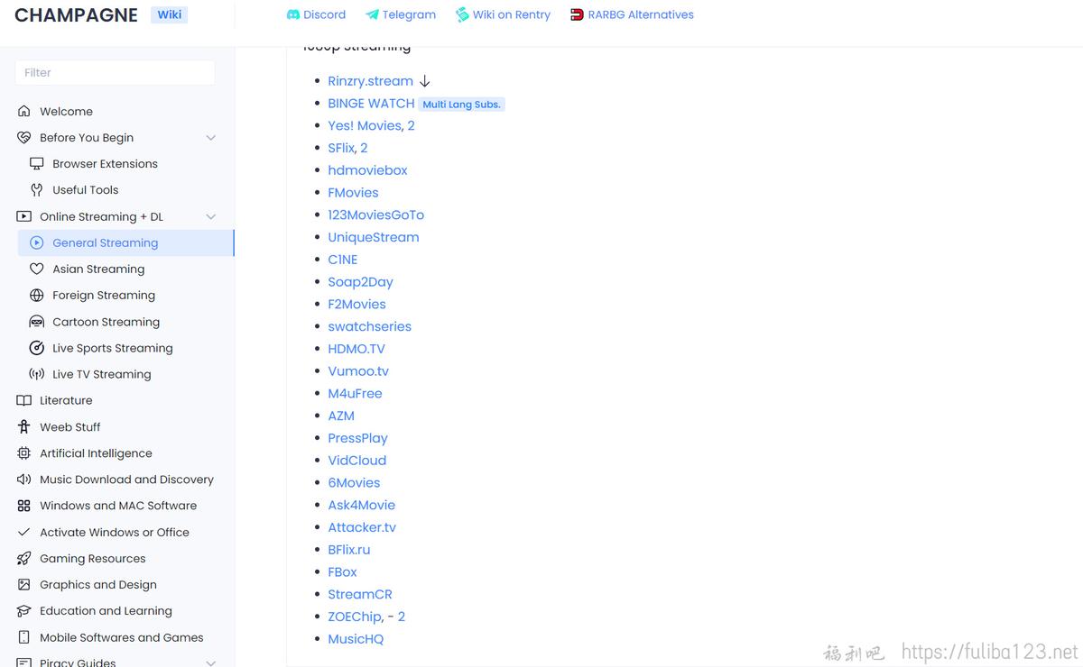The image size is (1083, 667).
Task: Click the Artificial Intelligence chip icon
Action: point(24,453)
